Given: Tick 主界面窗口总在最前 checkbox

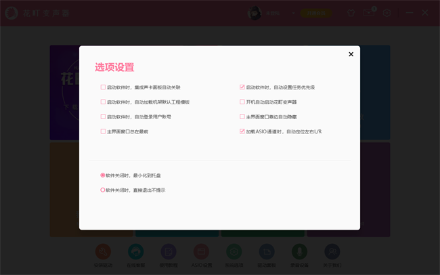Looking at the screenshot, I should [x=104, y=131].
